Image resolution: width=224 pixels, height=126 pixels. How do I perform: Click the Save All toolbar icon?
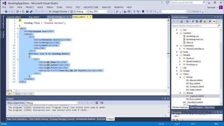click(x=31, y=12)
